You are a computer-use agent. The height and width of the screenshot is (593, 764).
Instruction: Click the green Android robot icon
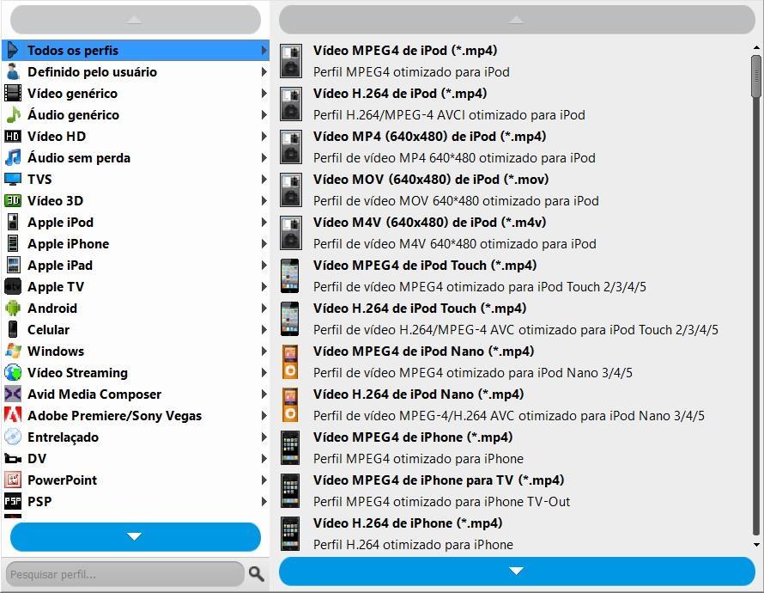tap(13, 308)
